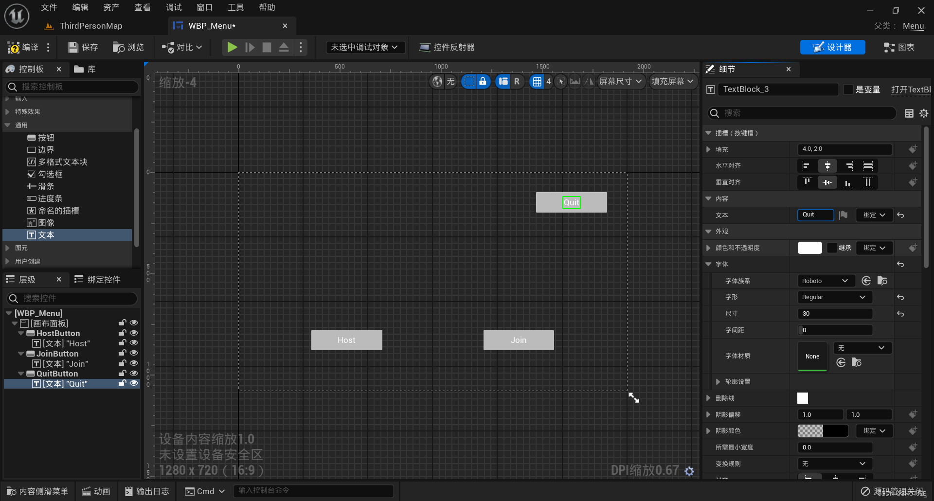Open the Typeface Regular dropdown
The height and width of the screenshot is (501, 934).
pos(834,297)
